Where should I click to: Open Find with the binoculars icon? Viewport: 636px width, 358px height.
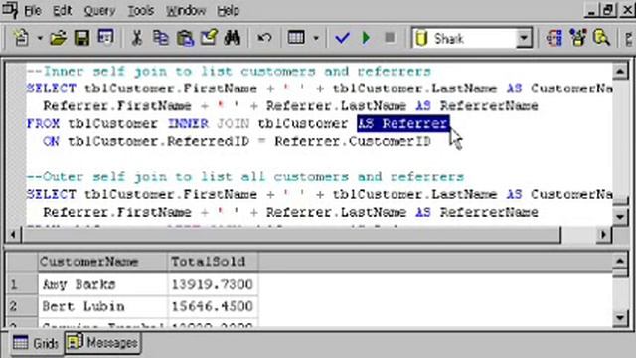233,38
